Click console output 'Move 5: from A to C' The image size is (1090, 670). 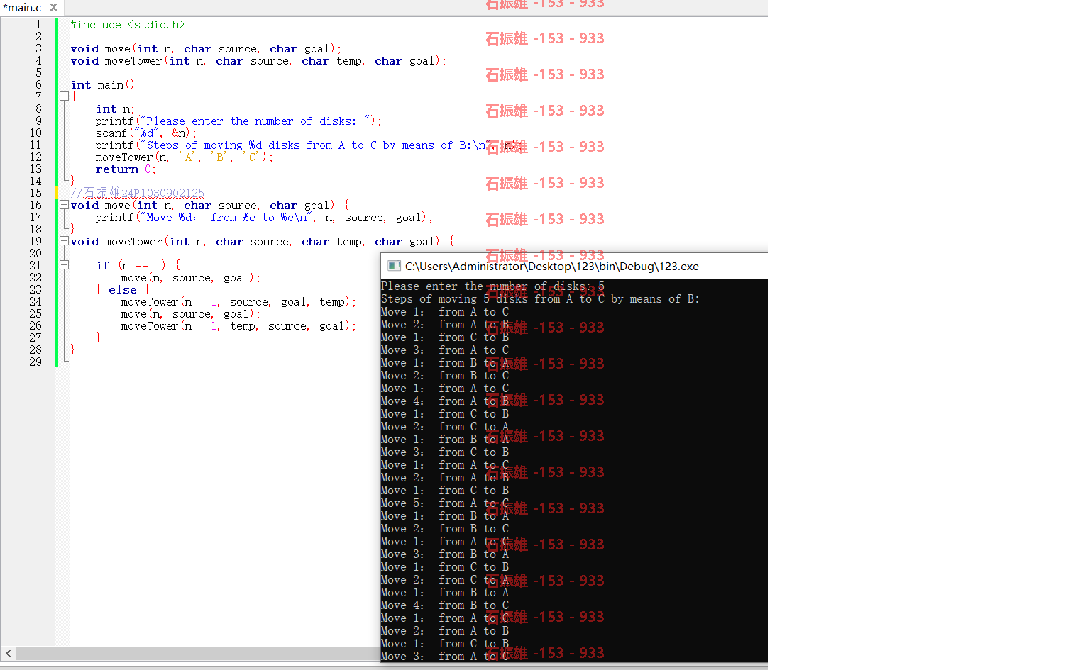[x=445, y=503]
